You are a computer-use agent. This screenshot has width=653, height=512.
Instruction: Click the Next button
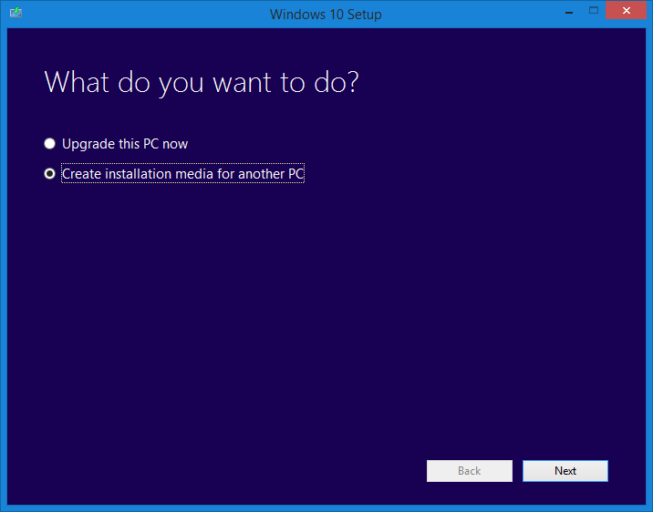(x=565, y=471)
